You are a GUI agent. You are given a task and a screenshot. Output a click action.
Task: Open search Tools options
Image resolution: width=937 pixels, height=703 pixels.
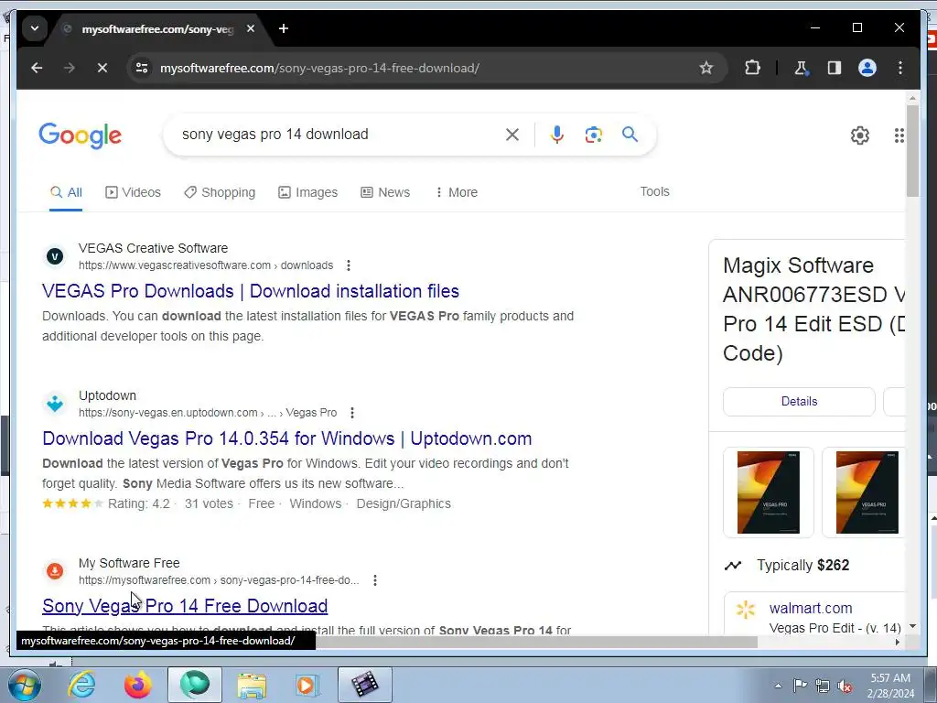[655, 192]
